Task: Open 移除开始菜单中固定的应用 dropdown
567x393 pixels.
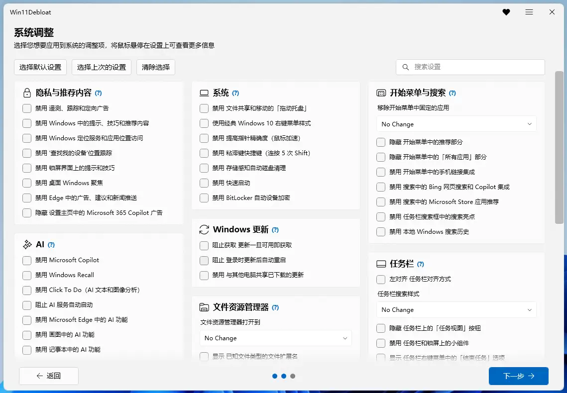Action: click(456, 124)
